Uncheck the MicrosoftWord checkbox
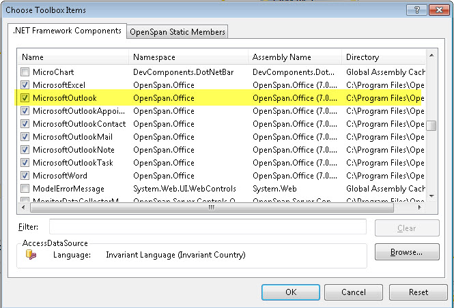Image resolution: width=454 pixels, height=308 pixels. (x=25, y=176)
